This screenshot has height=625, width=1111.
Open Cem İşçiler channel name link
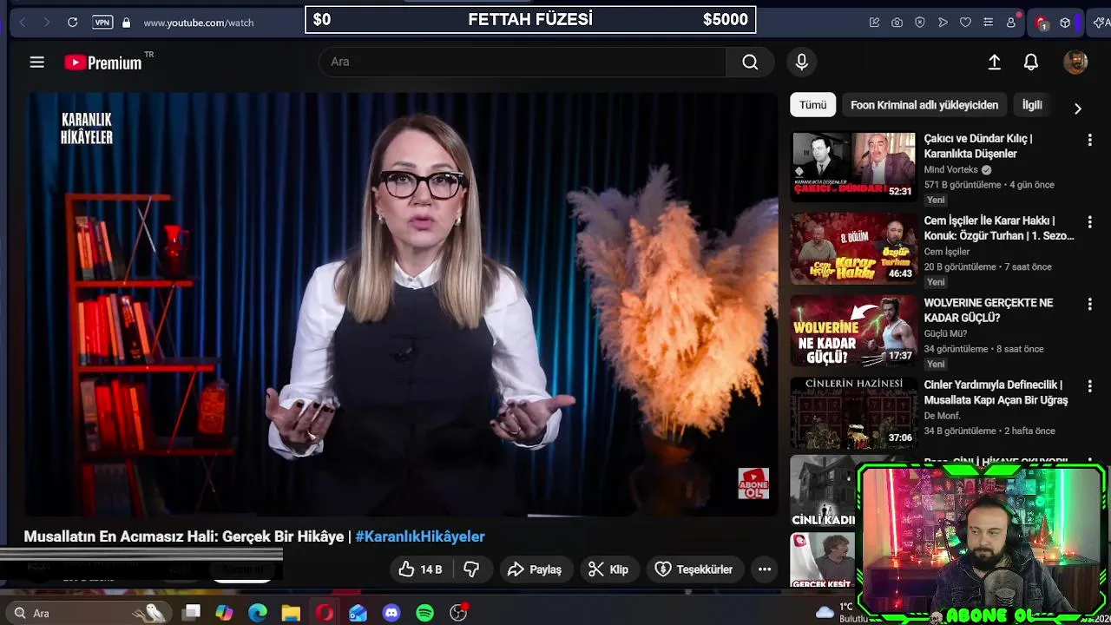click(947, 252)
